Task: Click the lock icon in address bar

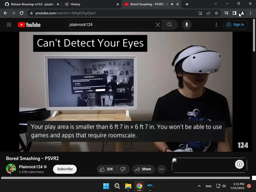Action: [31, 13]
